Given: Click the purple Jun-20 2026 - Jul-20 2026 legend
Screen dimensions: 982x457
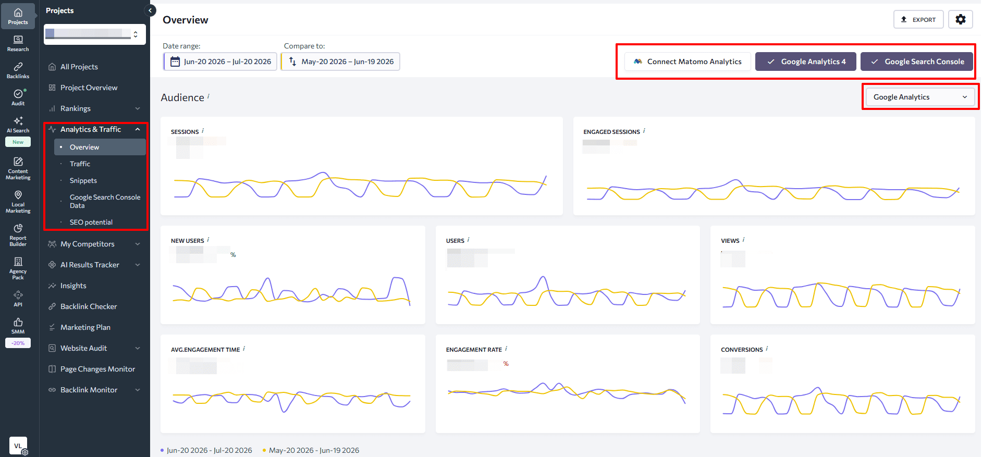Looking at the screenshot, I should (206, 450).
